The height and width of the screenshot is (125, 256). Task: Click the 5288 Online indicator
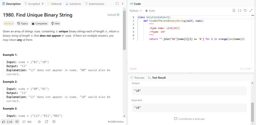pos(116,122)
